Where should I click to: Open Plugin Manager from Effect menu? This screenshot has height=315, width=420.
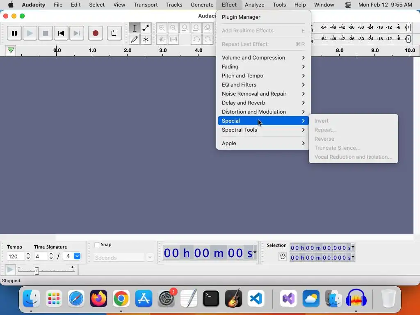263,17
